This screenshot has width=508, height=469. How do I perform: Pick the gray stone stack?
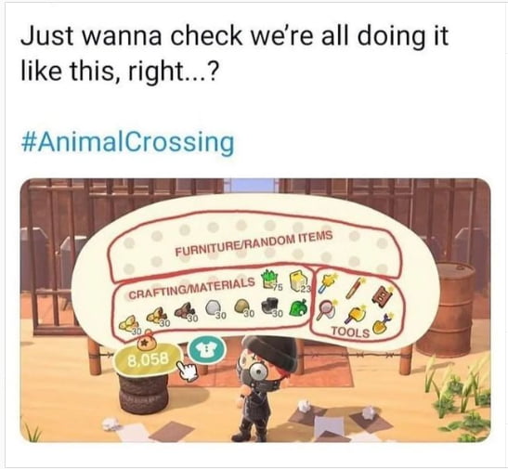point(214,307)
